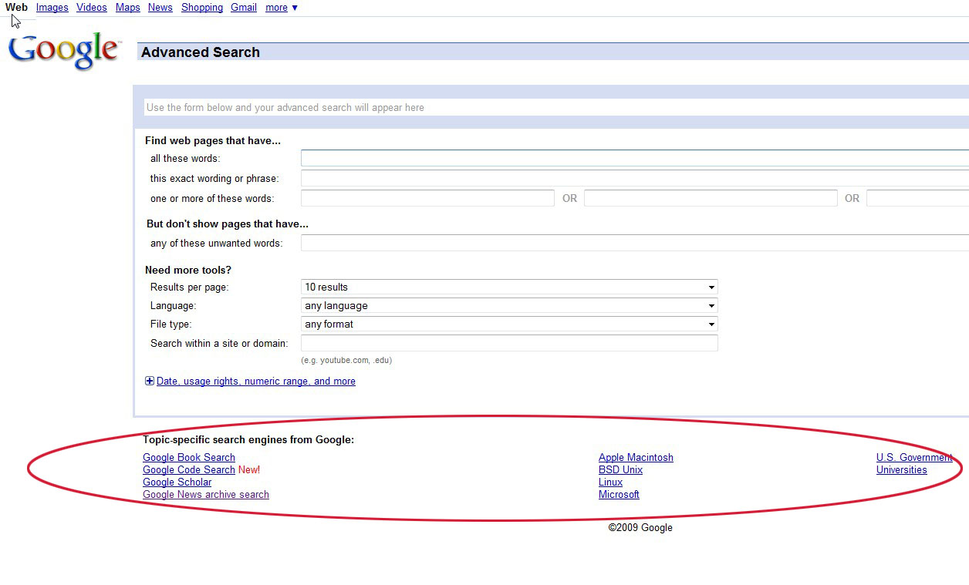Open the File type dropdown
The height and width of the screenshot is (585, 969).
pyautogui.click(x=509, y=324)
